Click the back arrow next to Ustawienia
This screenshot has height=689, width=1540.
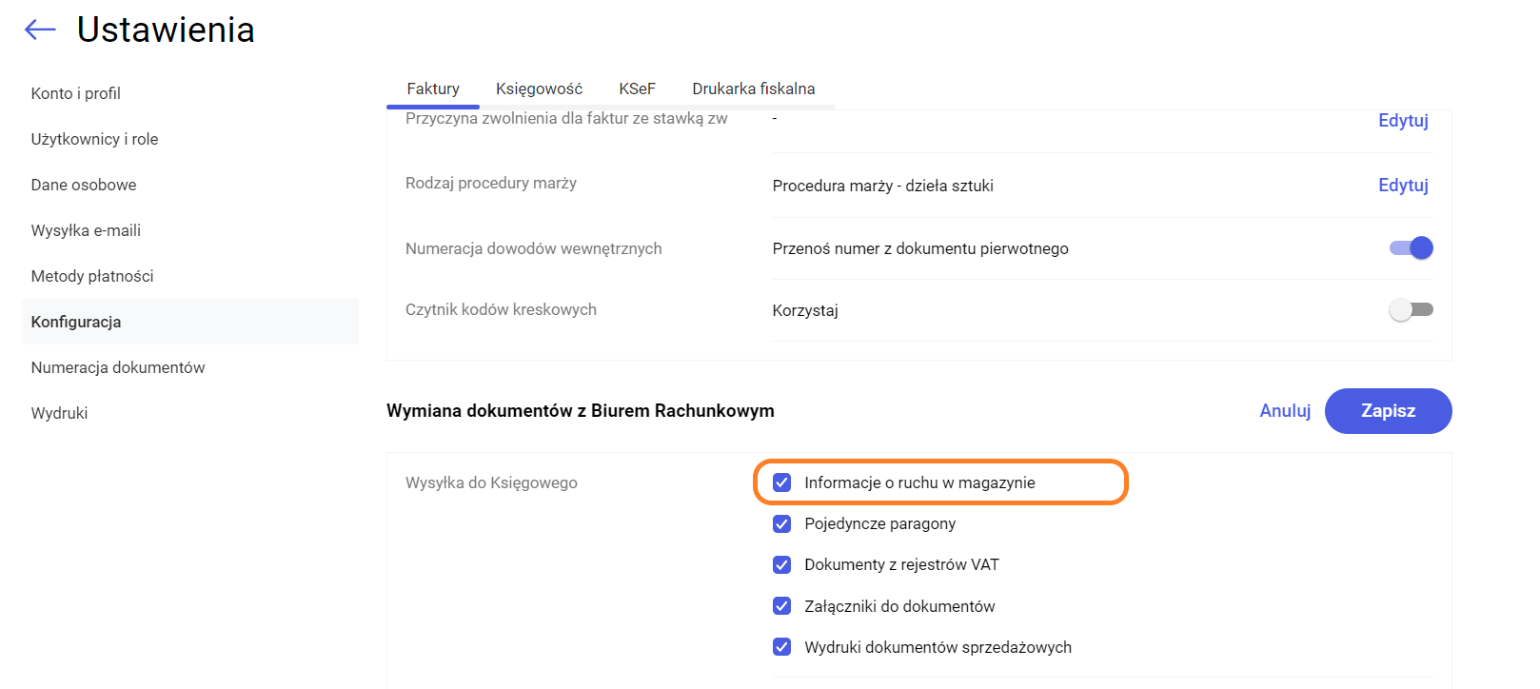[40, 30]
